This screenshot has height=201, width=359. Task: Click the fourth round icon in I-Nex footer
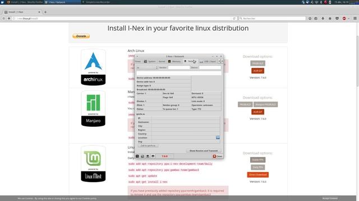(153, 156)
